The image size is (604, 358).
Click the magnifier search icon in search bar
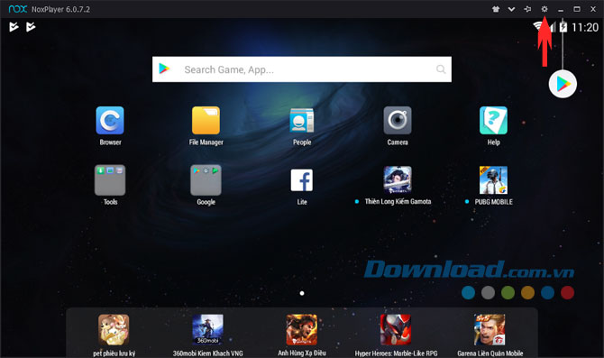tap(441, 69)
